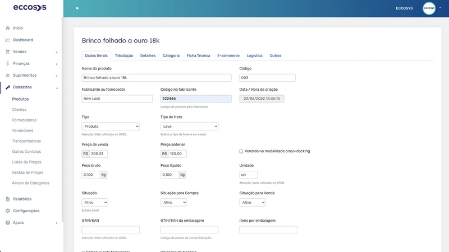The image size is (449, 252).
Task: Focus the Unidade field
Action: point(249,175)
